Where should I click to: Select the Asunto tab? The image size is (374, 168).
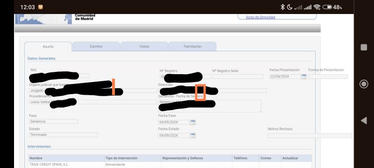pos(48,47)
